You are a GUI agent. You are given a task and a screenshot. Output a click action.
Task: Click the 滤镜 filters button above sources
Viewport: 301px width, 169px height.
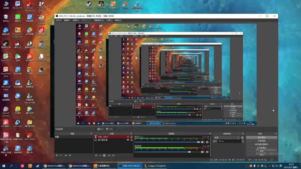click(109, 129)
